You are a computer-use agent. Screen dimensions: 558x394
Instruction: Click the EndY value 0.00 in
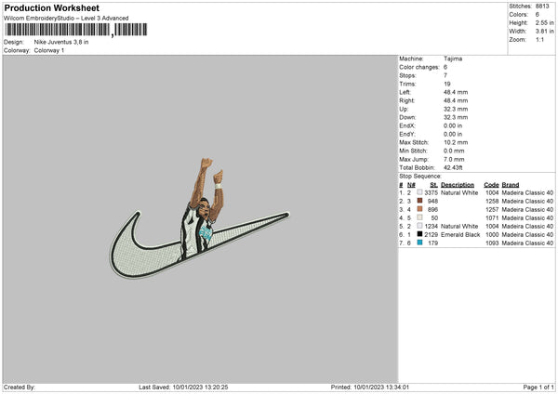coord(453,134)
